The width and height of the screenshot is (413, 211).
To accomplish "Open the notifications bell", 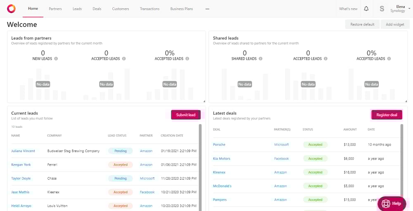I will (366, 9).
